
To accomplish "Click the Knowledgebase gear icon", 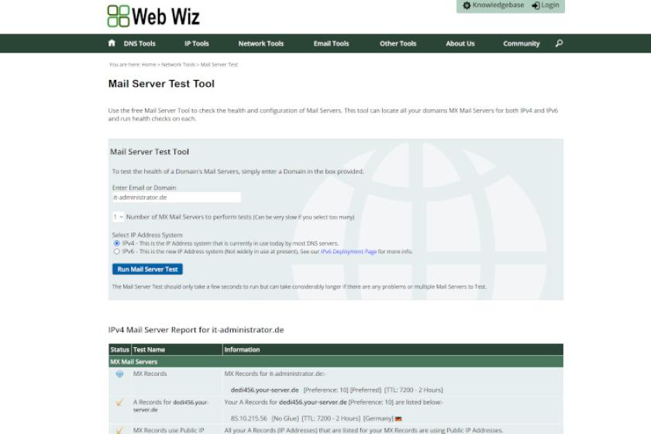I will (x=467, y=5).
